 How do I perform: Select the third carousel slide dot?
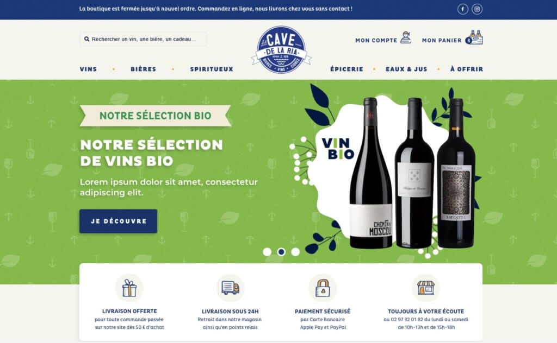coord(295,252)
